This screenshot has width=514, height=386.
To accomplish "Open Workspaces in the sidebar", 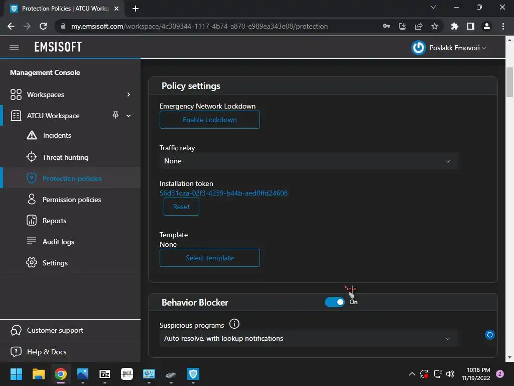I will 70,94.
